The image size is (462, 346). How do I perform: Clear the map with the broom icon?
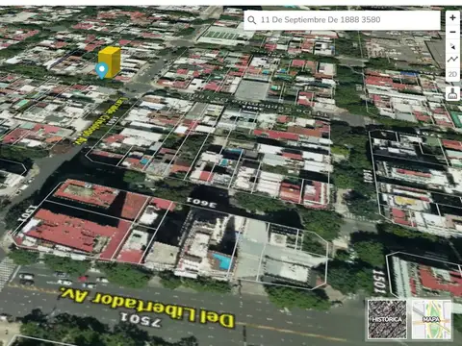point(452,93)
